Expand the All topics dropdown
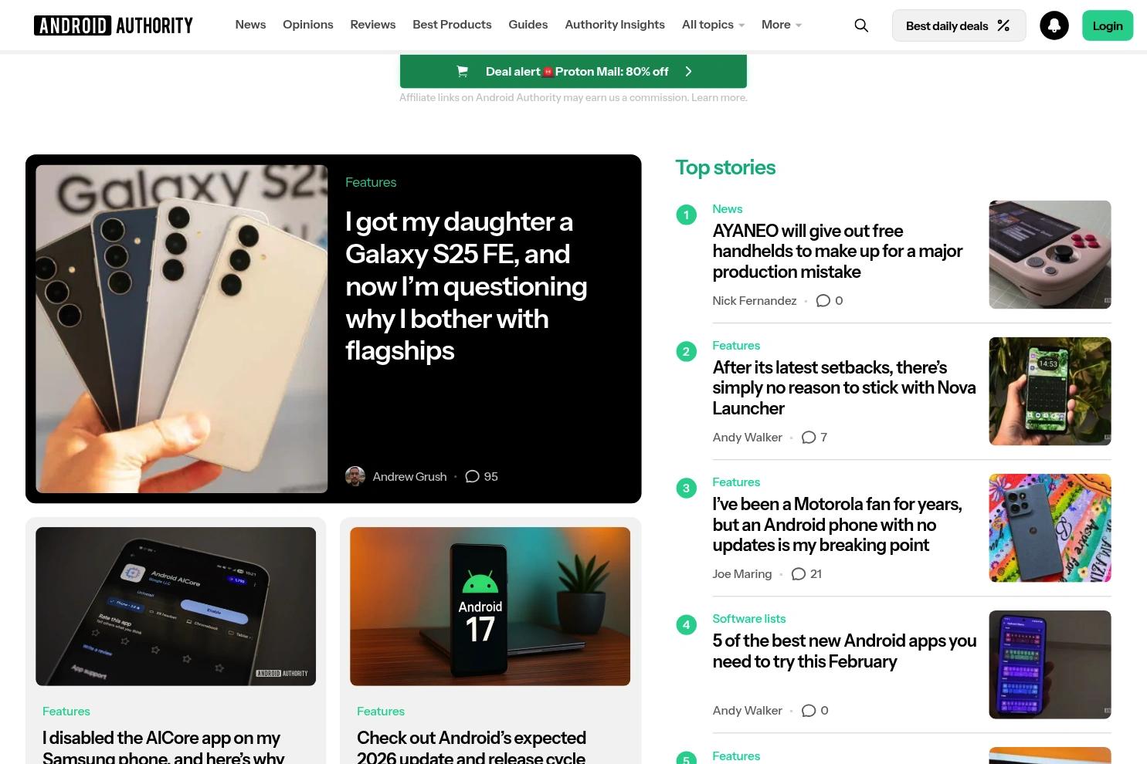This screenshot has width=1147, height=764. pyautogui.click(x=713, y=25)
